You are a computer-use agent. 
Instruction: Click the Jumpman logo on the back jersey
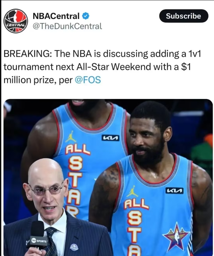(x=71, y=137)
